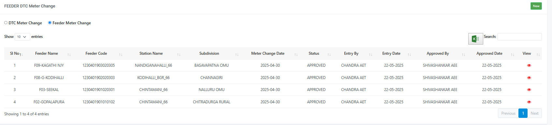This screenshot has width=552, height=125.
Task: Select page 1 in pagination
Action: (x=523, y=113)
